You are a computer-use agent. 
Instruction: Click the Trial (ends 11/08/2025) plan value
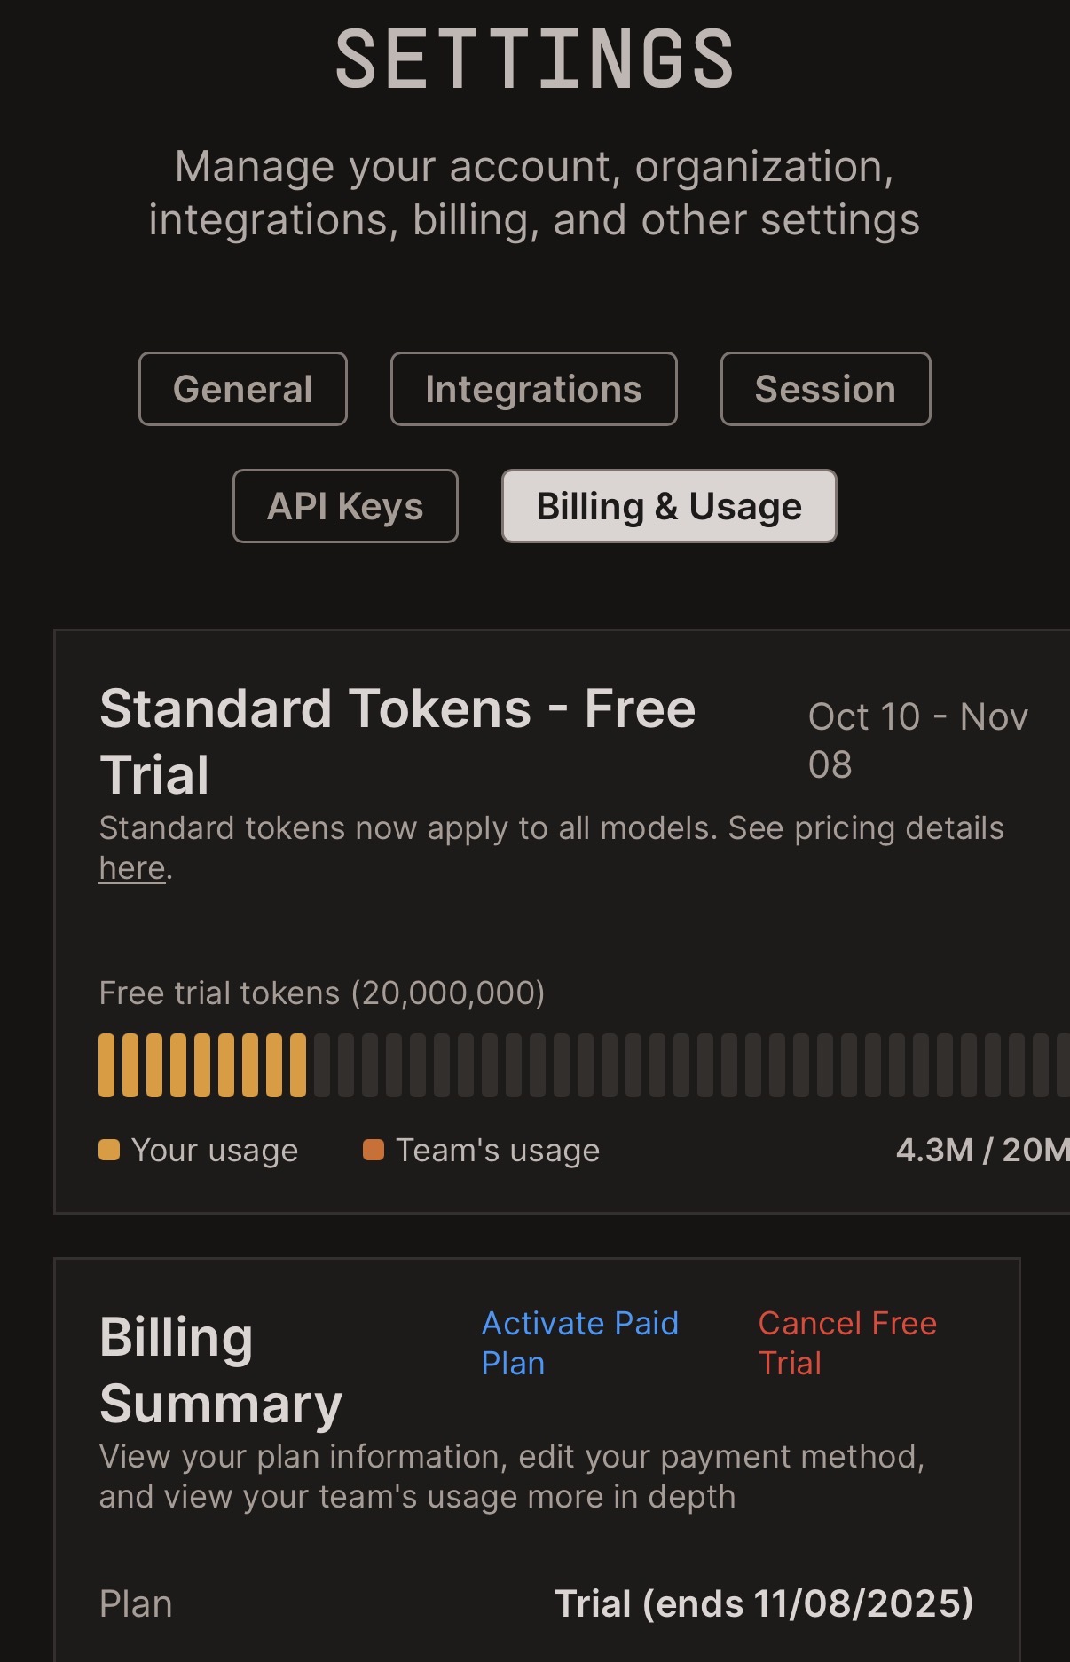coord(763,1603)
